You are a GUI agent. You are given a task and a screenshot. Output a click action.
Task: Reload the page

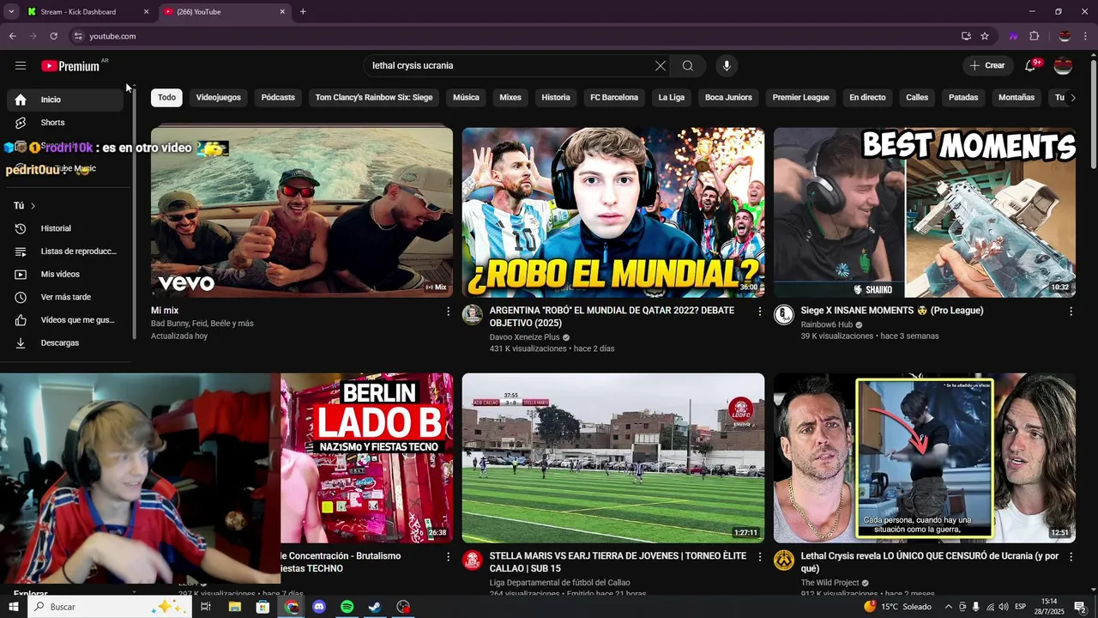53,36
